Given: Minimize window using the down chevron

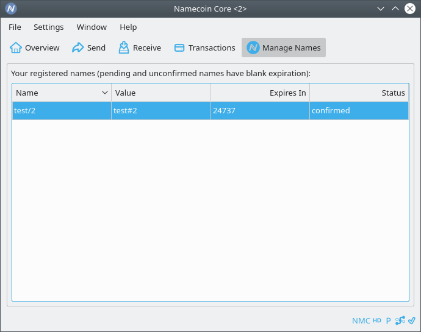Looking at the screenshot, I should [381, 9].
